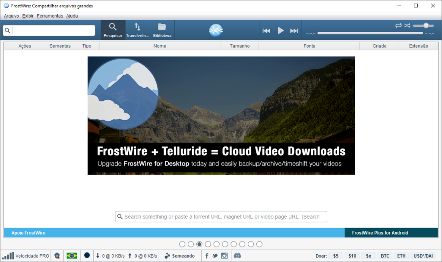Open the Exibir menu
Viewport: 442px width, 262px height.
[x=28, y=16]
